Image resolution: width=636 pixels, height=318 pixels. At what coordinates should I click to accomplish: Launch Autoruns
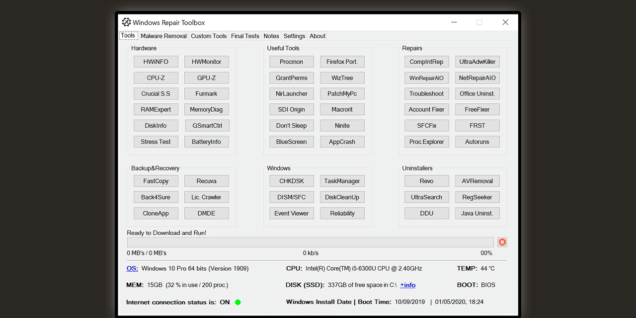point(477,142)
